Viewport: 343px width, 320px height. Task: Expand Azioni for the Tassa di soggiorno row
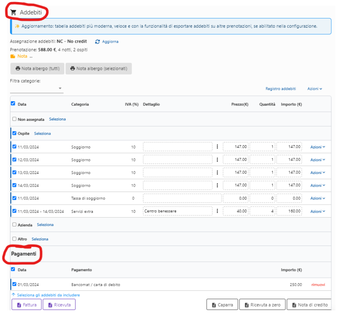pyautogui.click(x=317, y=198)
